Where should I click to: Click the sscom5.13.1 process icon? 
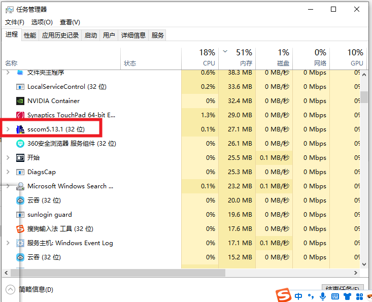tap(20, 129)
